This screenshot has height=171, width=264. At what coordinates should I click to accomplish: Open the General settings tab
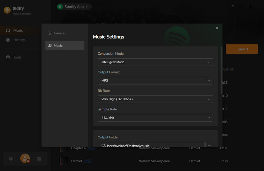pyautogui.click(x=65, y=33)
